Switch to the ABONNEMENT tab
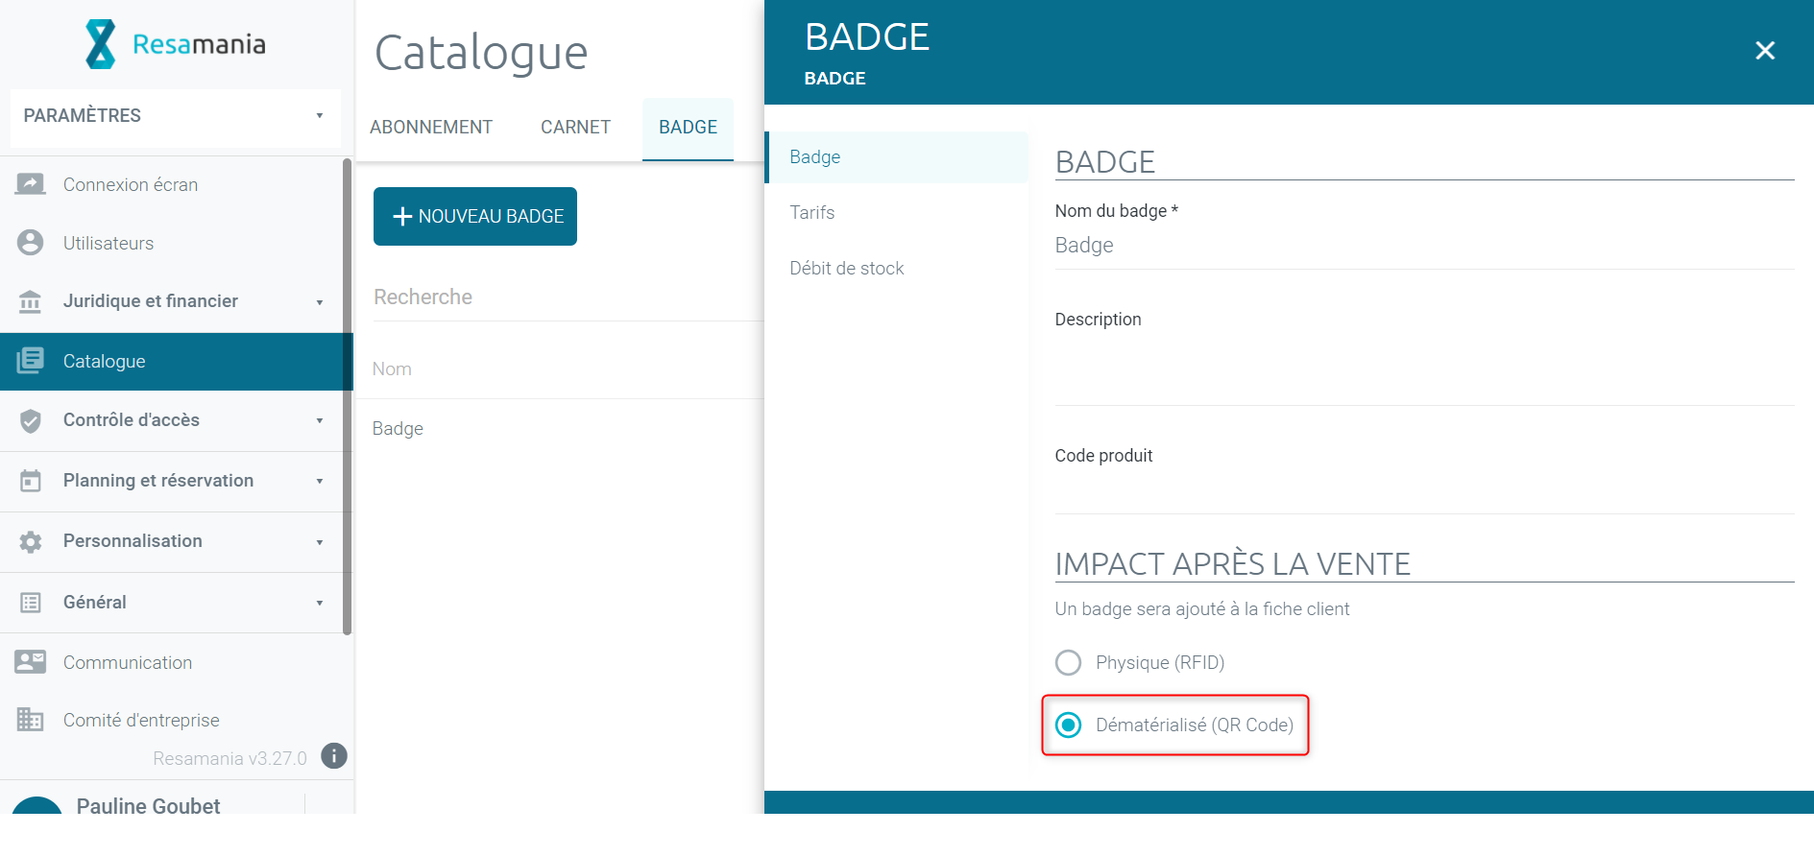Viewport: 1814px width, 856px height. click(431, 128)
